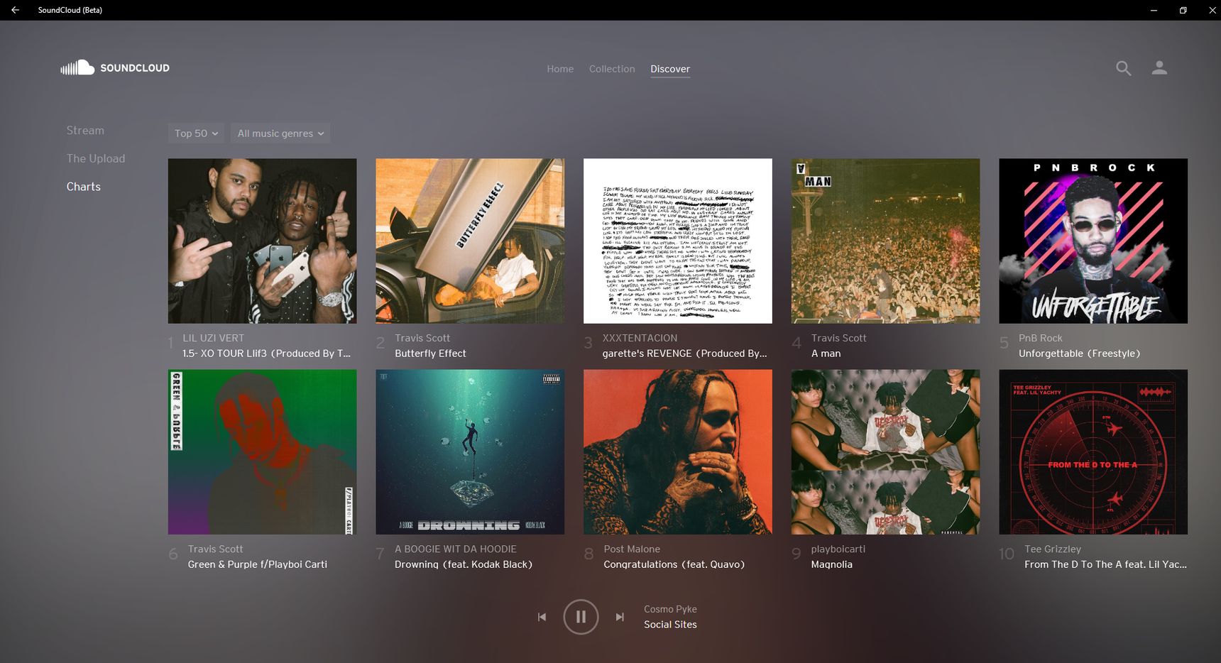1221x663 pixels.
Task: Open the user profile icon
Action: pyautogui.click(x=1159, y=68)
